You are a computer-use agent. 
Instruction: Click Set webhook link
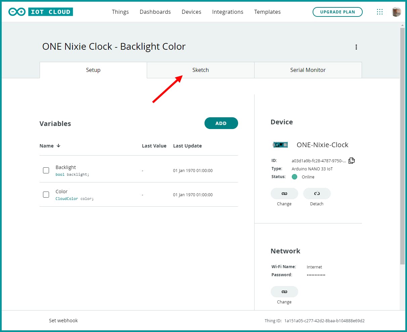tap(63, 321)
